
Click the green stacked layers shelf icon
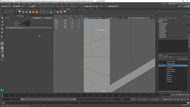(51, 12)
